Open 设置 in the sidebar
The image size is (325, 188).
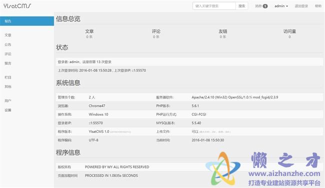tap(8, 110)
